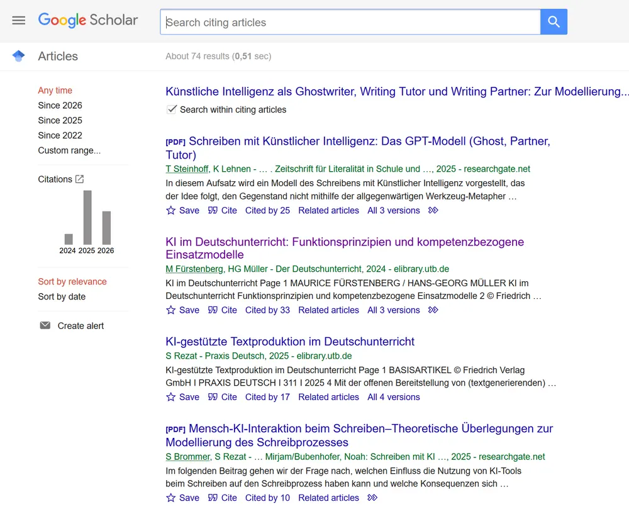Click the 2025 citations bar
The width and height of the screenshot is (629, 509).
coord(87,218)
